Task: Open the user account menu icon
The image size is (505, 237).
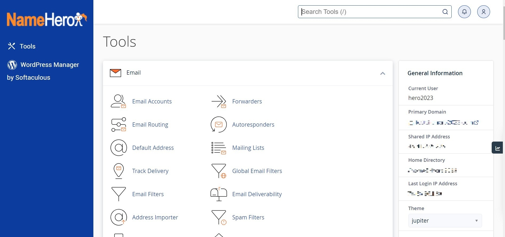Action: point(484,12)
